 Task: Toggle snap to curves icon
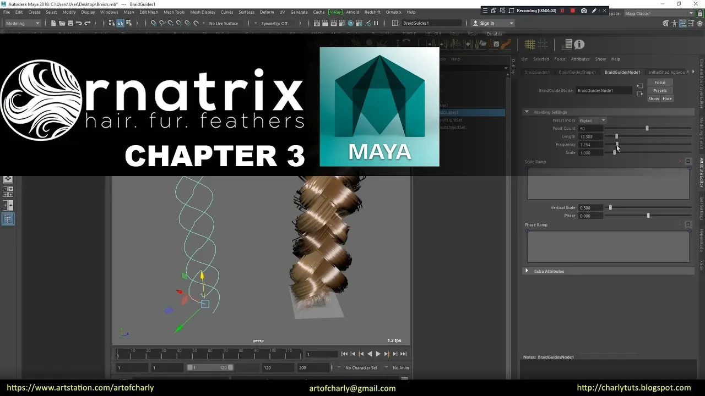162,23
